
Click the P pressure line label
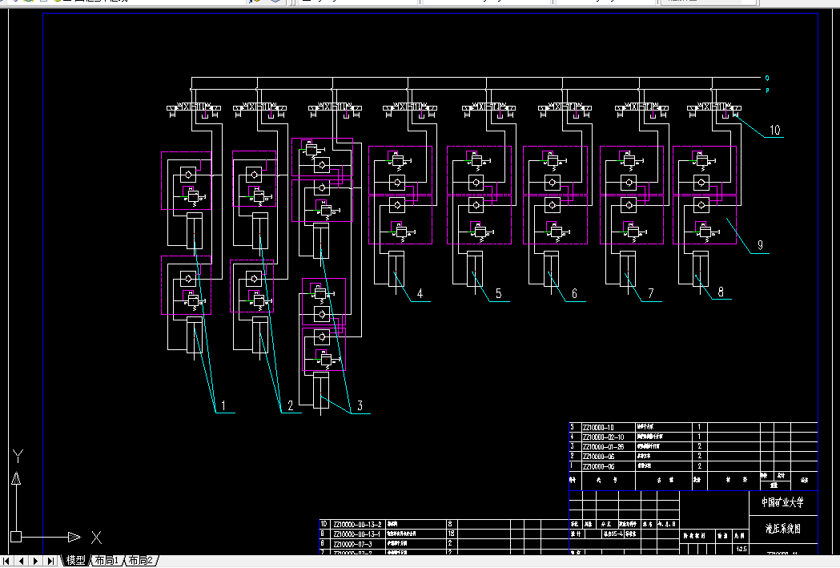tap(767, 91)
